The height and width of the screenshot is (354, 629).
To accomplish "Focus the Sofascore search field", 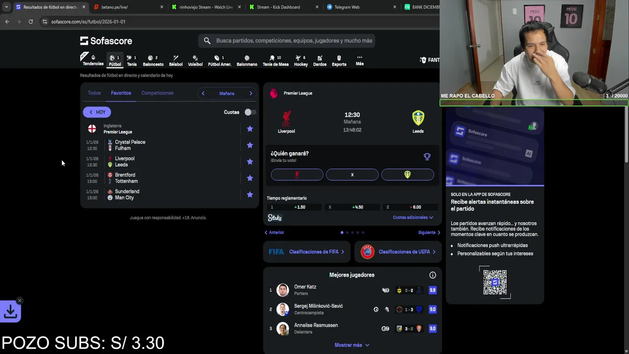I will pos(286,41).
